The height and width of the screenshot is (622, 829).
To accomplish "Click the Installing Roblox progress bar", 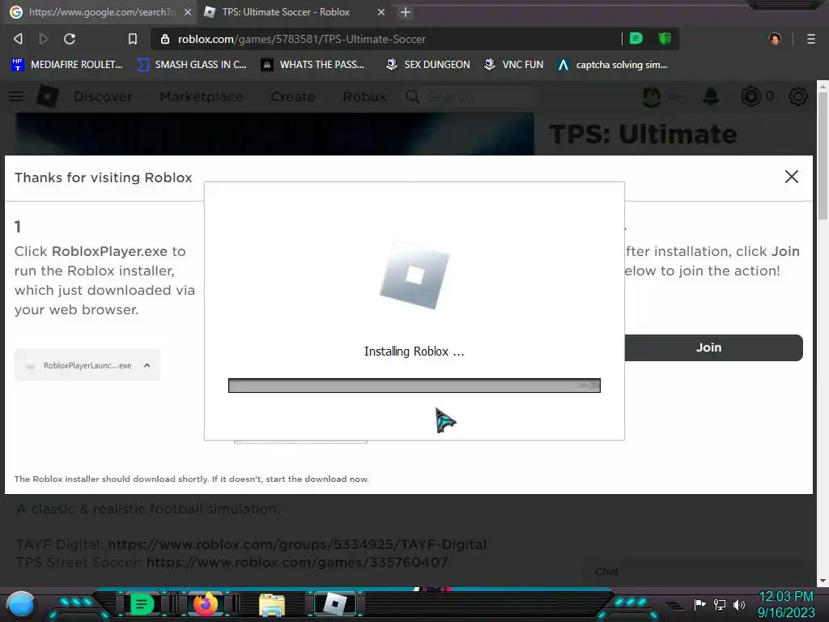I will pos(414,386).
